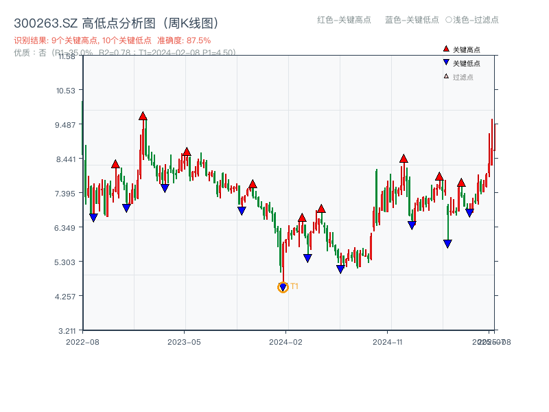Select the red high triangle near 8.4 after 2024-11

404,159
